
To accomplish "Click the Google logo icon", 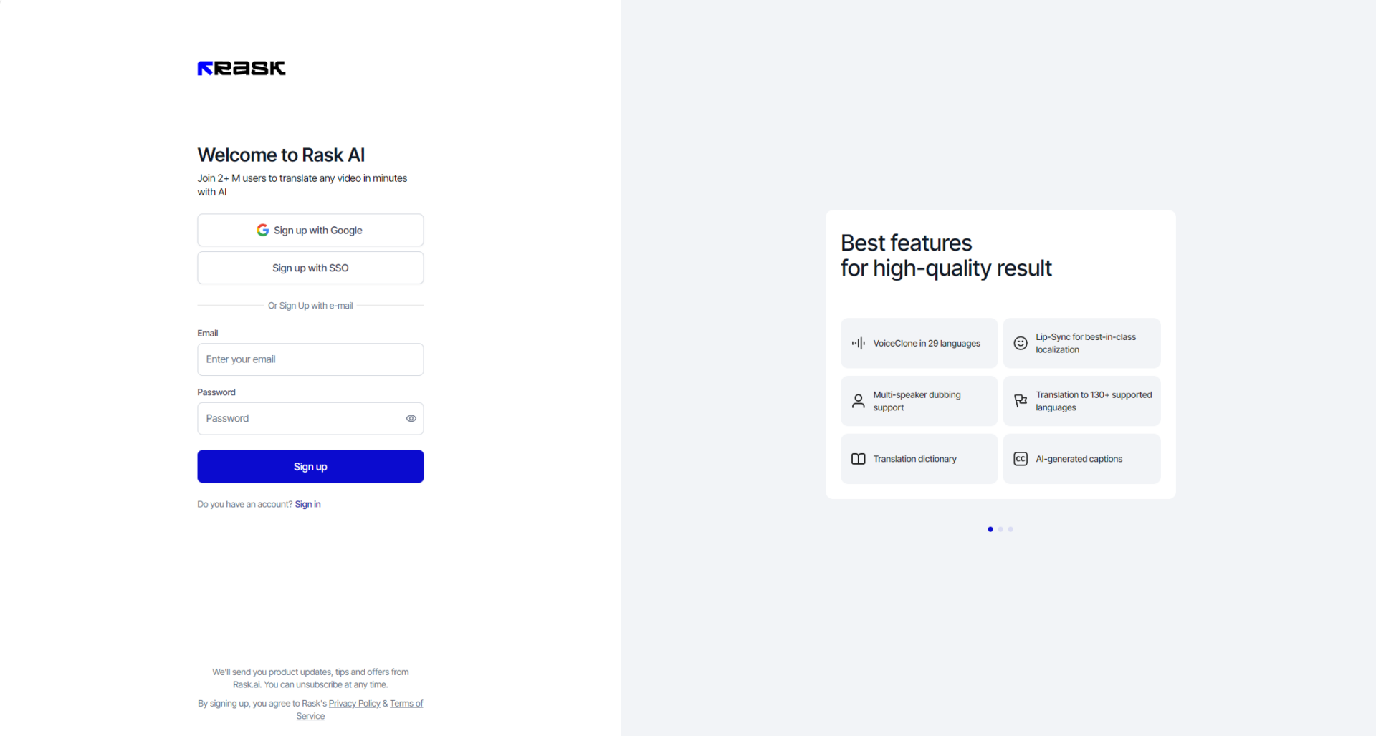I will [263, 230].
